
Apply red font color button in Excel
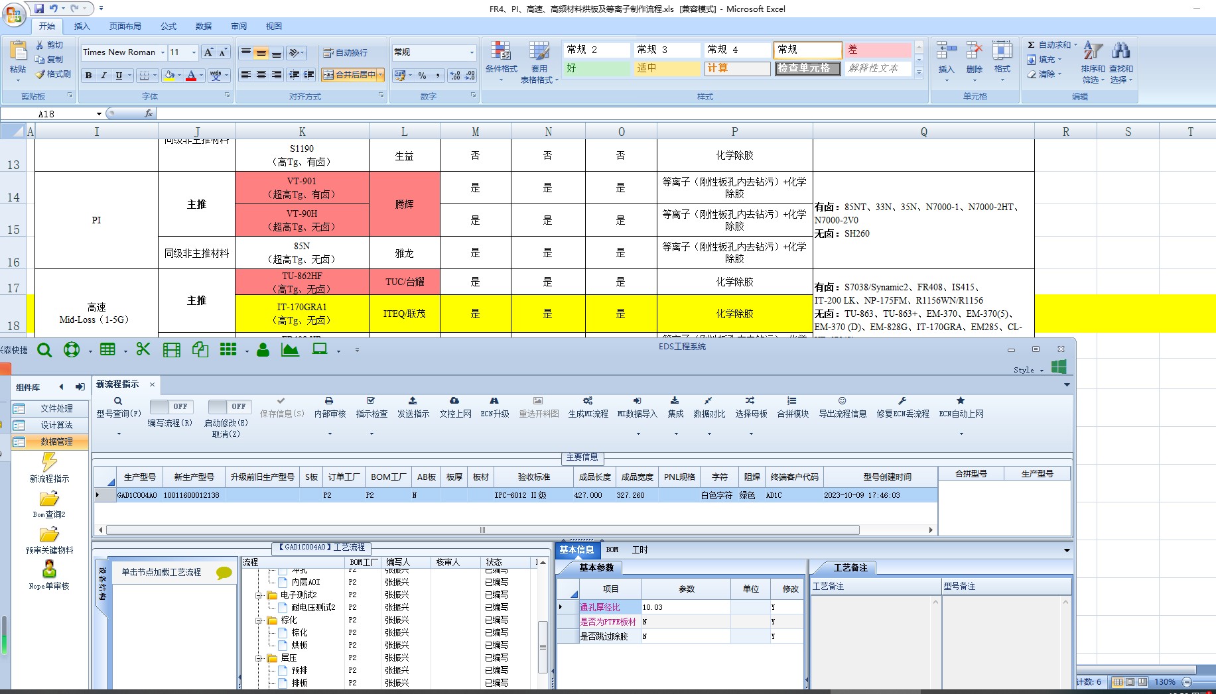pos(191,76)
